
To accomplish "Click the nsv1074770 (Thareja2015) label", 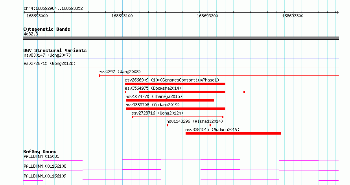I will pos(154,96).
